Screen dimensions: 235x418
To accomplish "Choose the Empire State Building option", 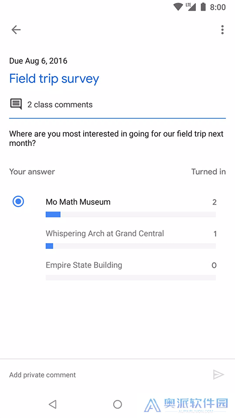I will (x=84, y=265).
